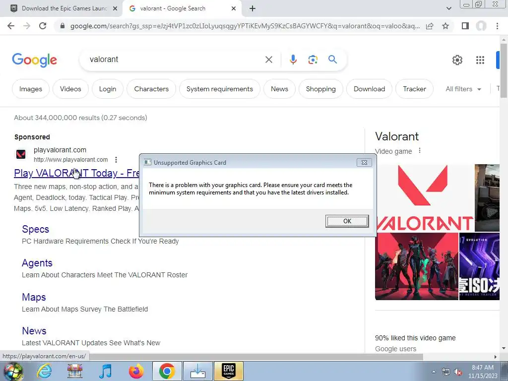Close the Epic Games Launcher tab

click(x=115, y=9)
